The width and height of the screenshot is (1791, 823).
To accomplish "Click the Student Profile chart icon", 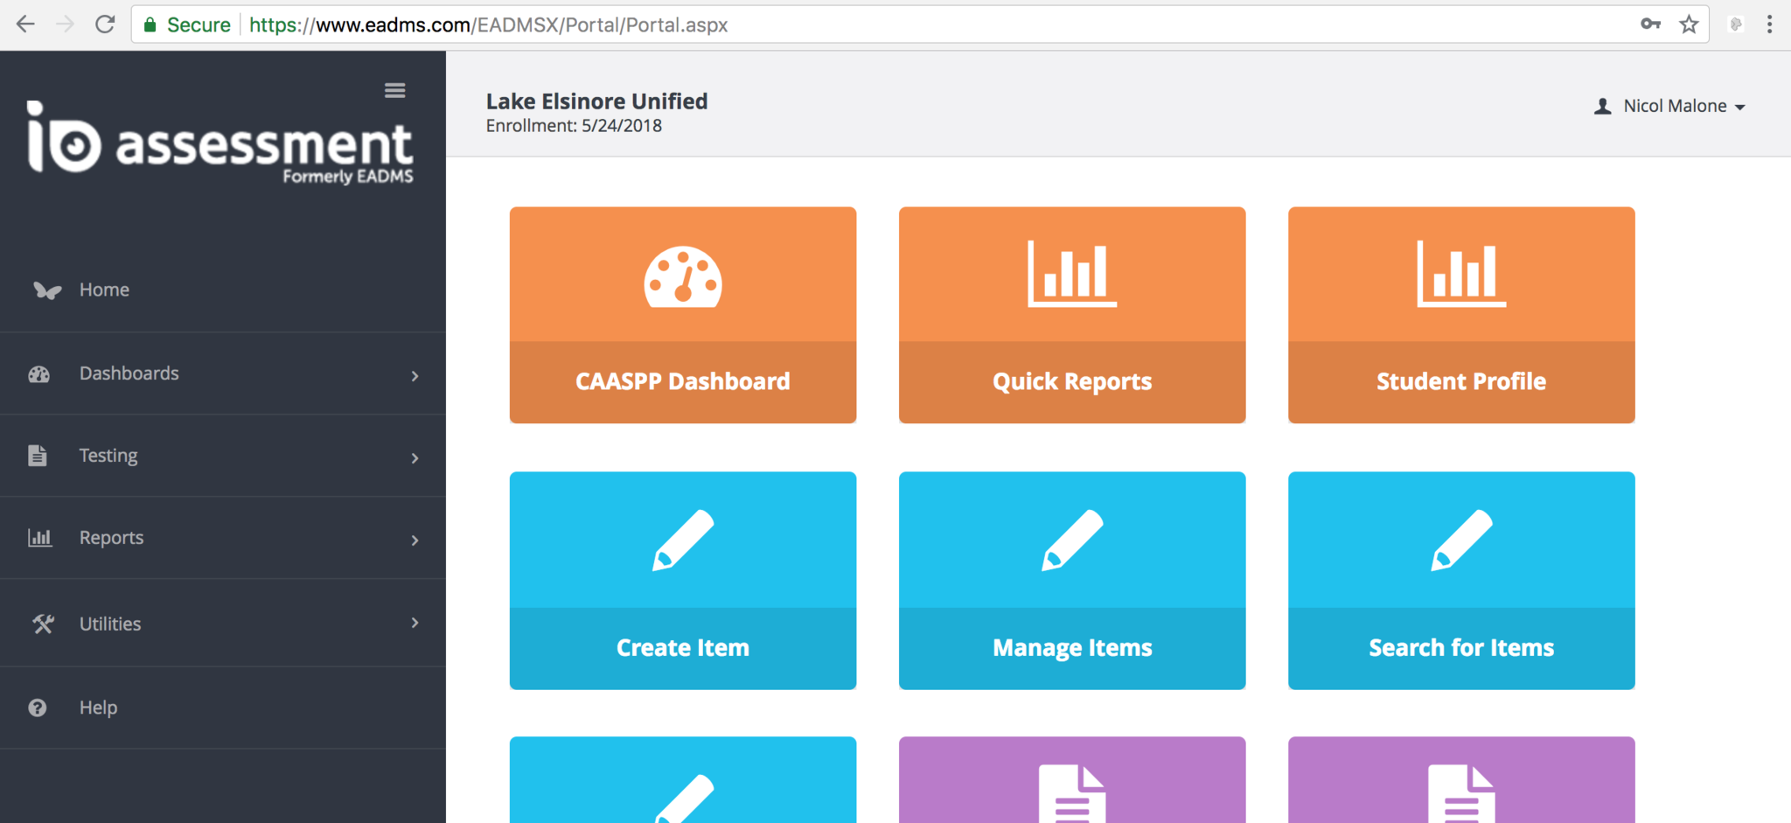I will pyautogui.click(x=1460, y=275).
